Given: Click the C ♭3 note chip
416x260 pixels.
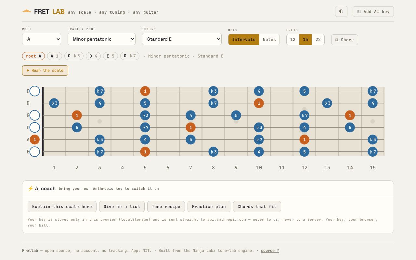Looking at the screenshot, I should click(x=74, y=56).
